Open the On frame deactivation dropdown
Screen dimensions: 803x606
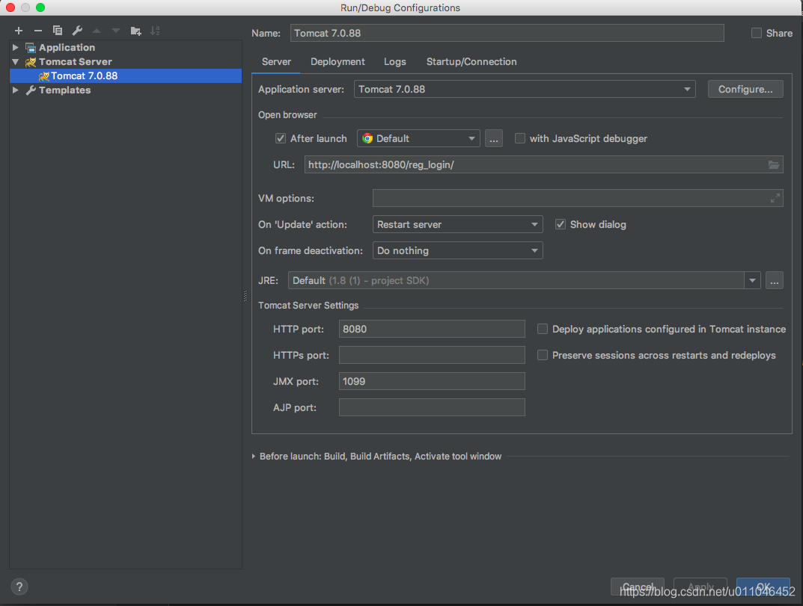pos(458,250)
